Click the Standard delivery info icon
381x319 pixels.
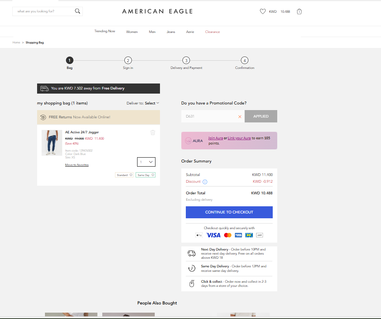(131, 175)
